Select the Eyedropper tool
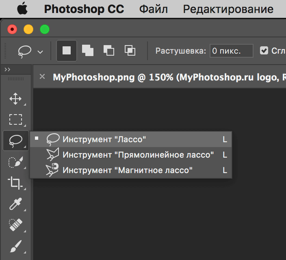Image resolution: width=286 pixels, height=260 pixels. (x=15, y=204)
